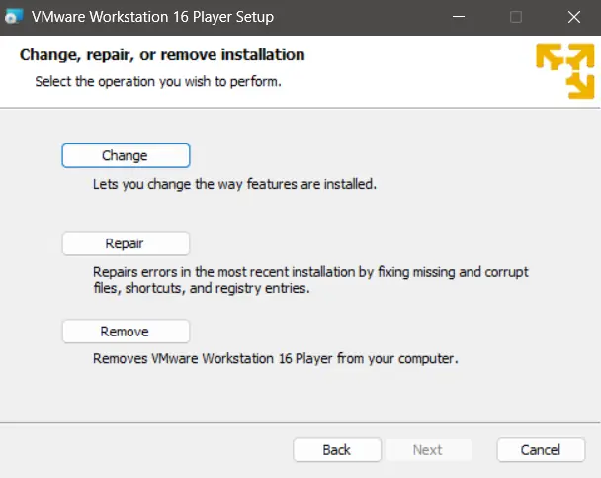Minimize the VMware Setup window
601x478 pixels.
(x=457, y=17)
